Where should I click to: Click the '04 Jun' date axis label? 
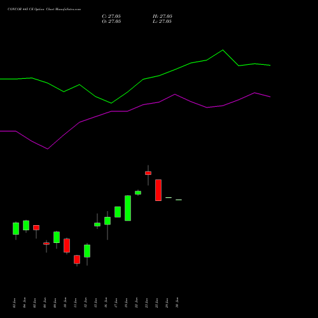25,303
